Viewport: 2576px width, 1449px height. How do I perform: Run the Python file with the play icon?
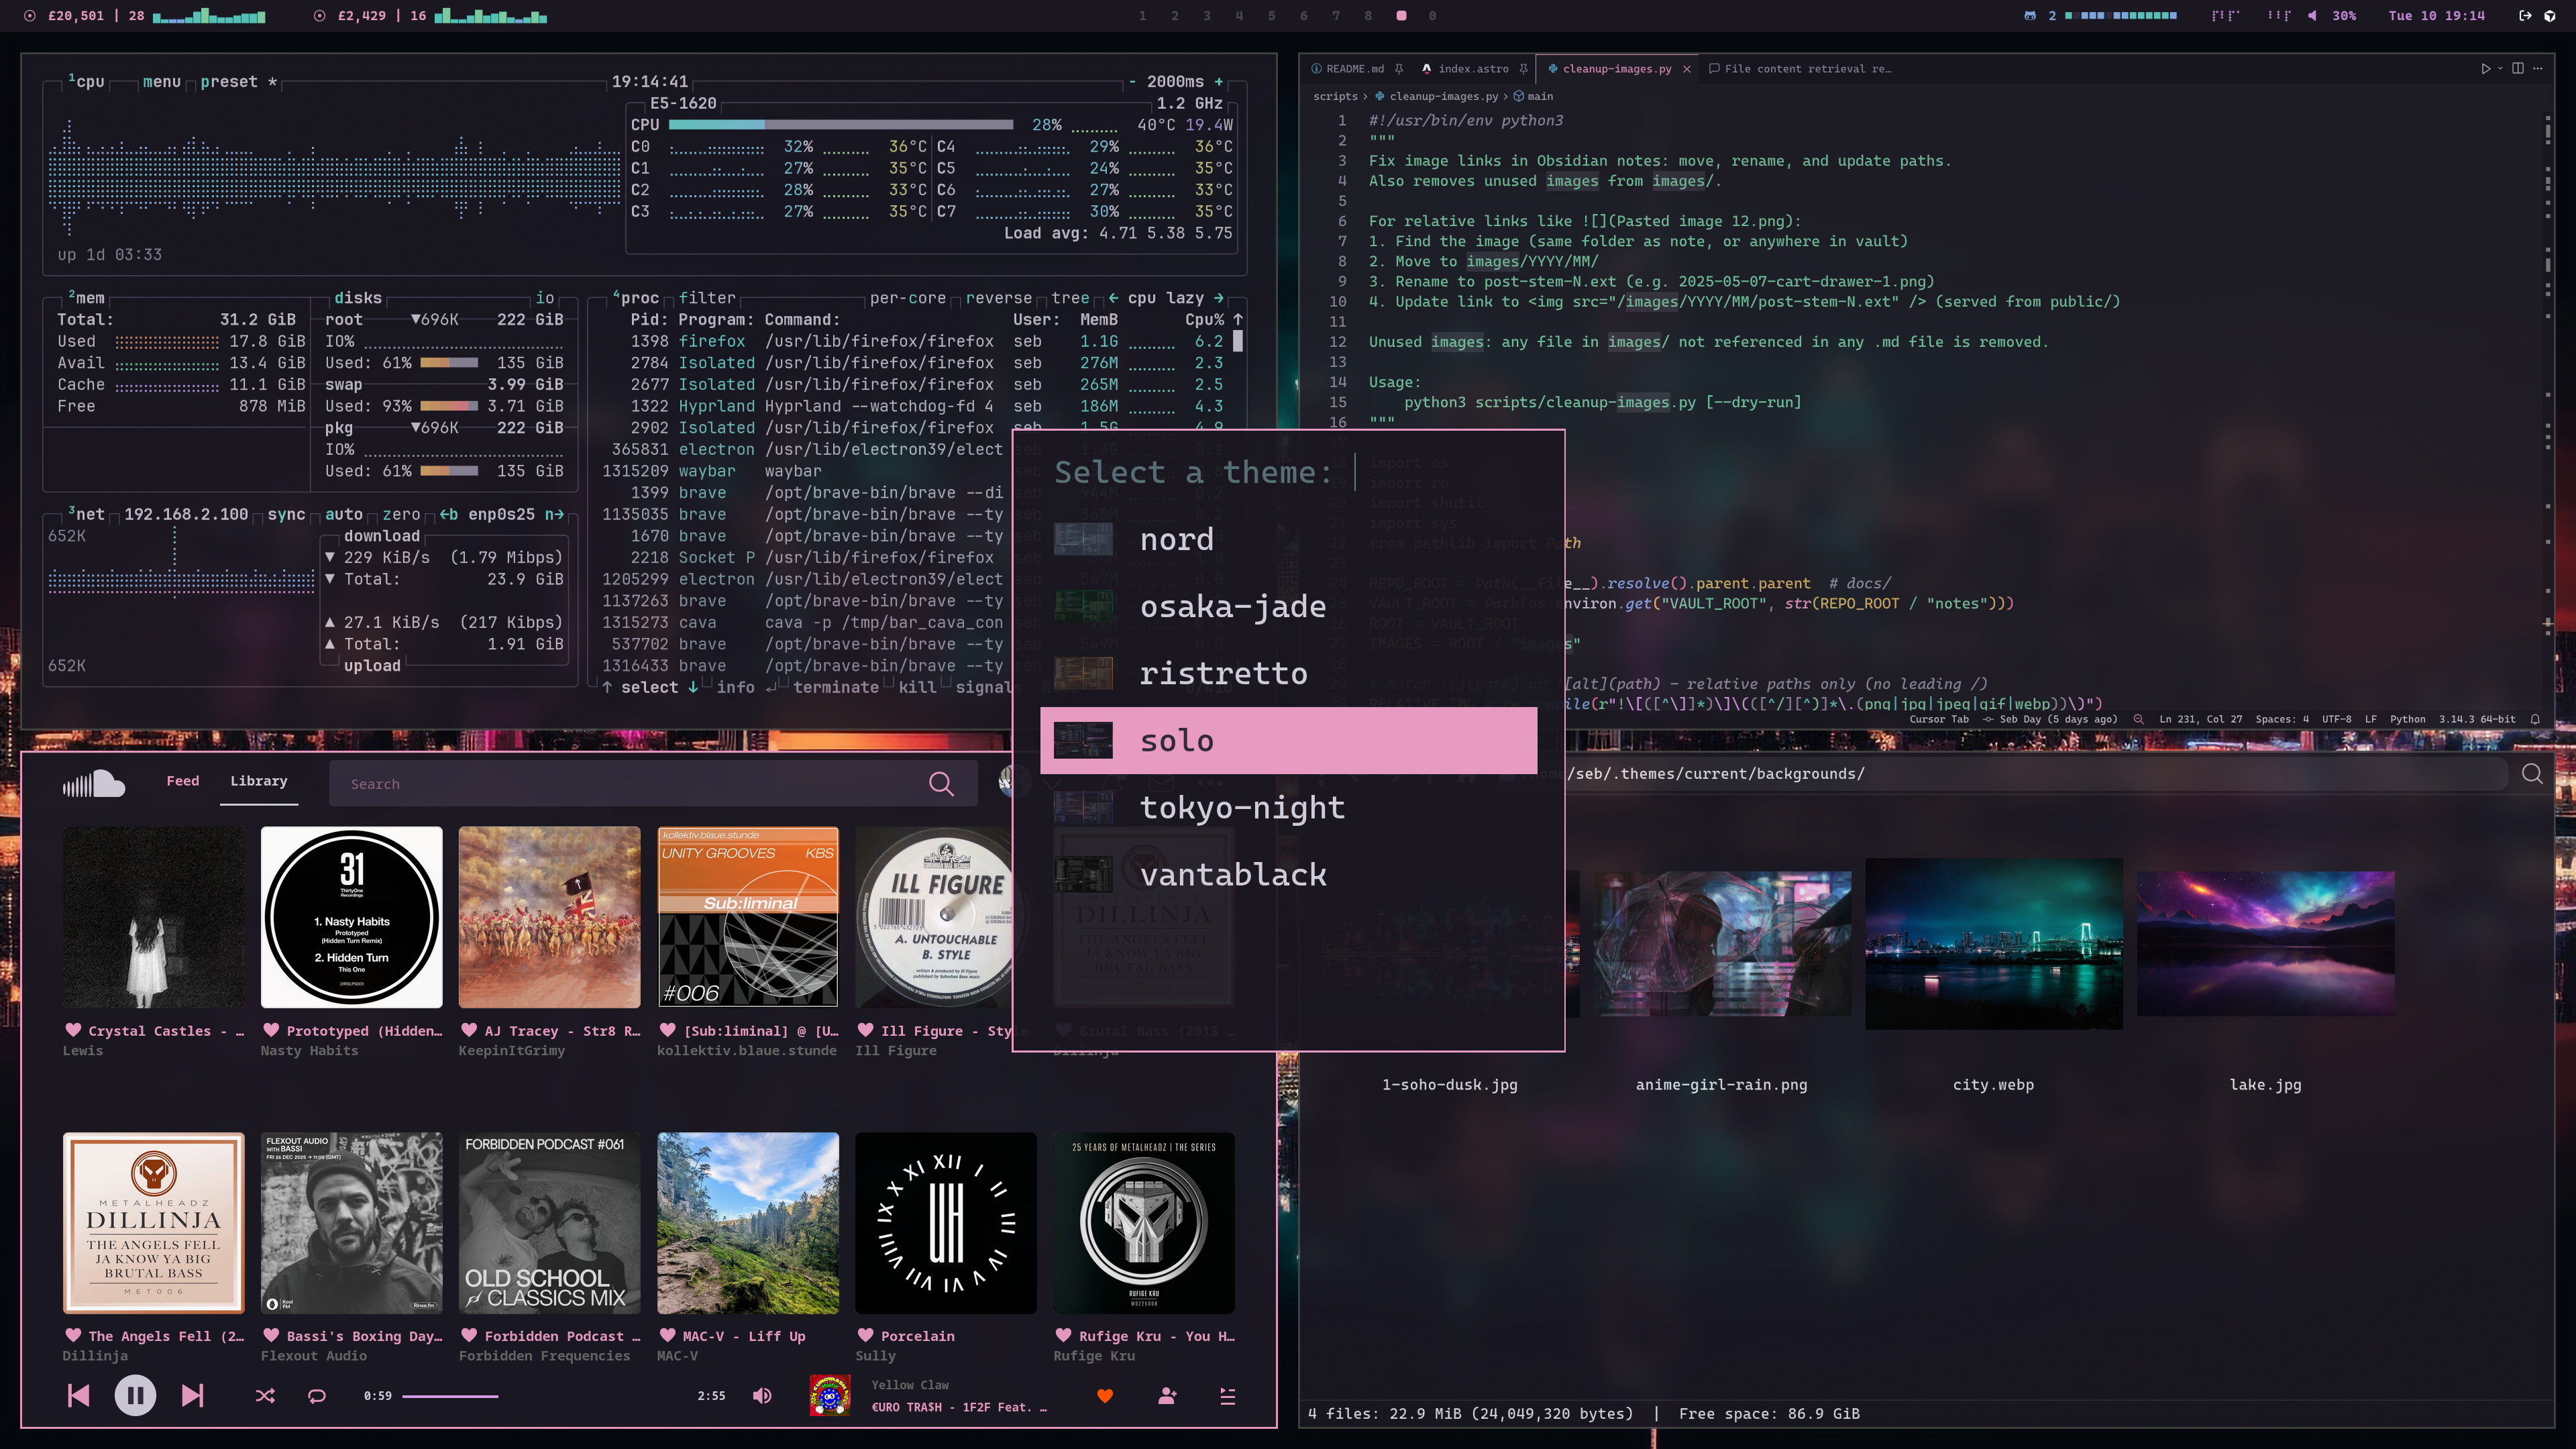coord(2485,69)
